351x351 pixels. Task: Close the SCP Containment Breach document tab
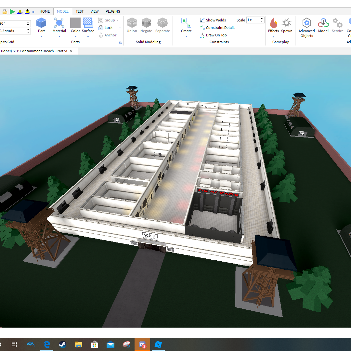71,51
